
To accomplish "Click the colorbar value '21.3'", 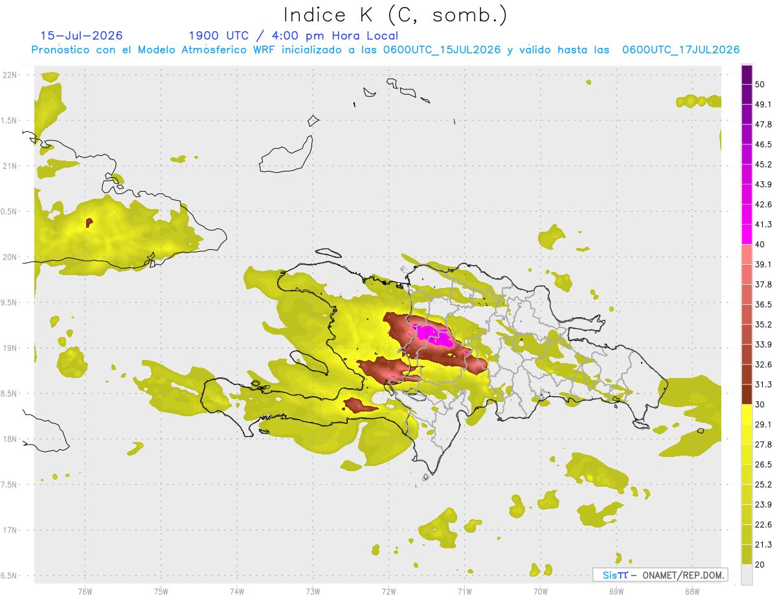I will (763, 545).
